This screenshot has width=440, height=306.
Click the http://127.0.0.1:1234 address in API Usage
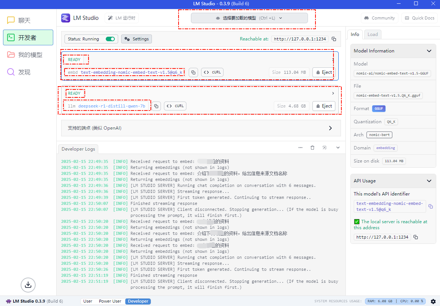[x=382, y=237]
